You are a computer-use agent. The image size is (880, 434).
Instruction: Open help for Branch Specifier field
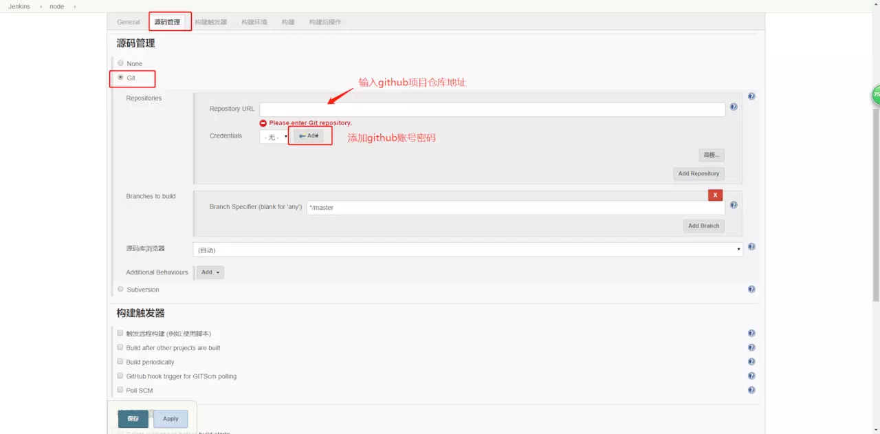click(x=734, y=205)
